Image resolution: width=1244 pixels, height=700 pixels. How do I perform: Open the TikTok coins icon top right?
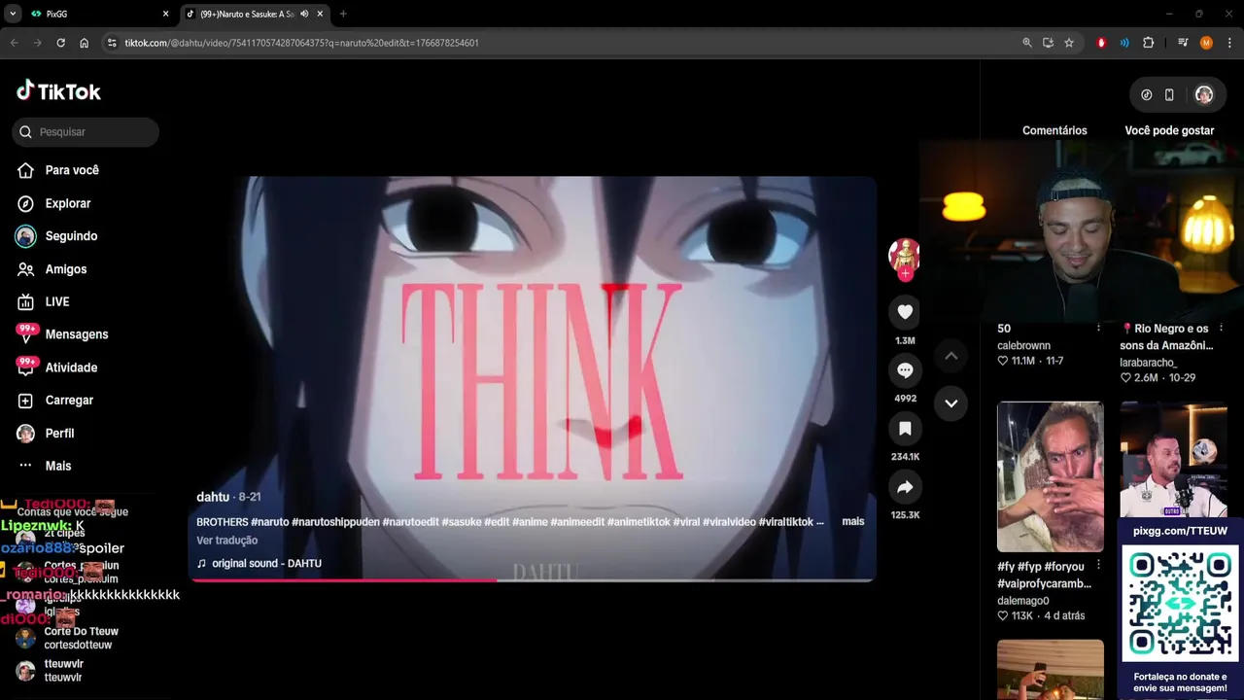pyautogui.click(x=1146, y=94)
